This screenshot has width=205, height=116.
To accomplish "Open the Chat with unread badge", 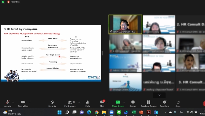I will pos(102,104).
